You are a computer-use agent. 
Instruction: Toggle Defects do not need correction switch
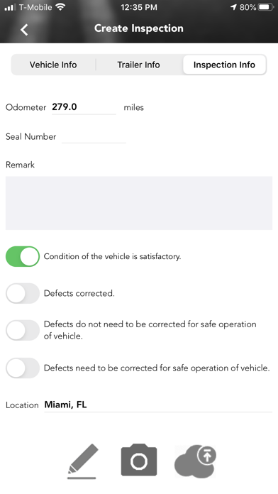point(23,330)
